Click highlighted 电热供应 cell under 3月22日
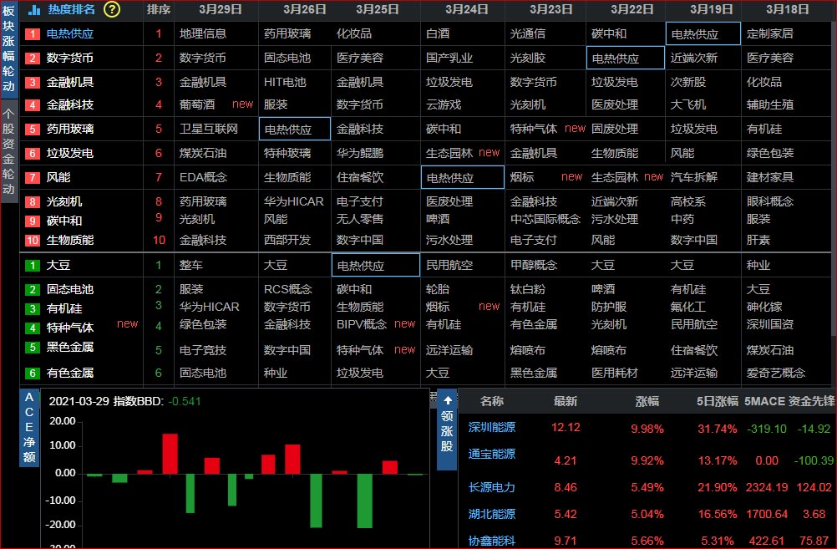The height and width of the screenshot is (549, 837). [x=625, y=58]
